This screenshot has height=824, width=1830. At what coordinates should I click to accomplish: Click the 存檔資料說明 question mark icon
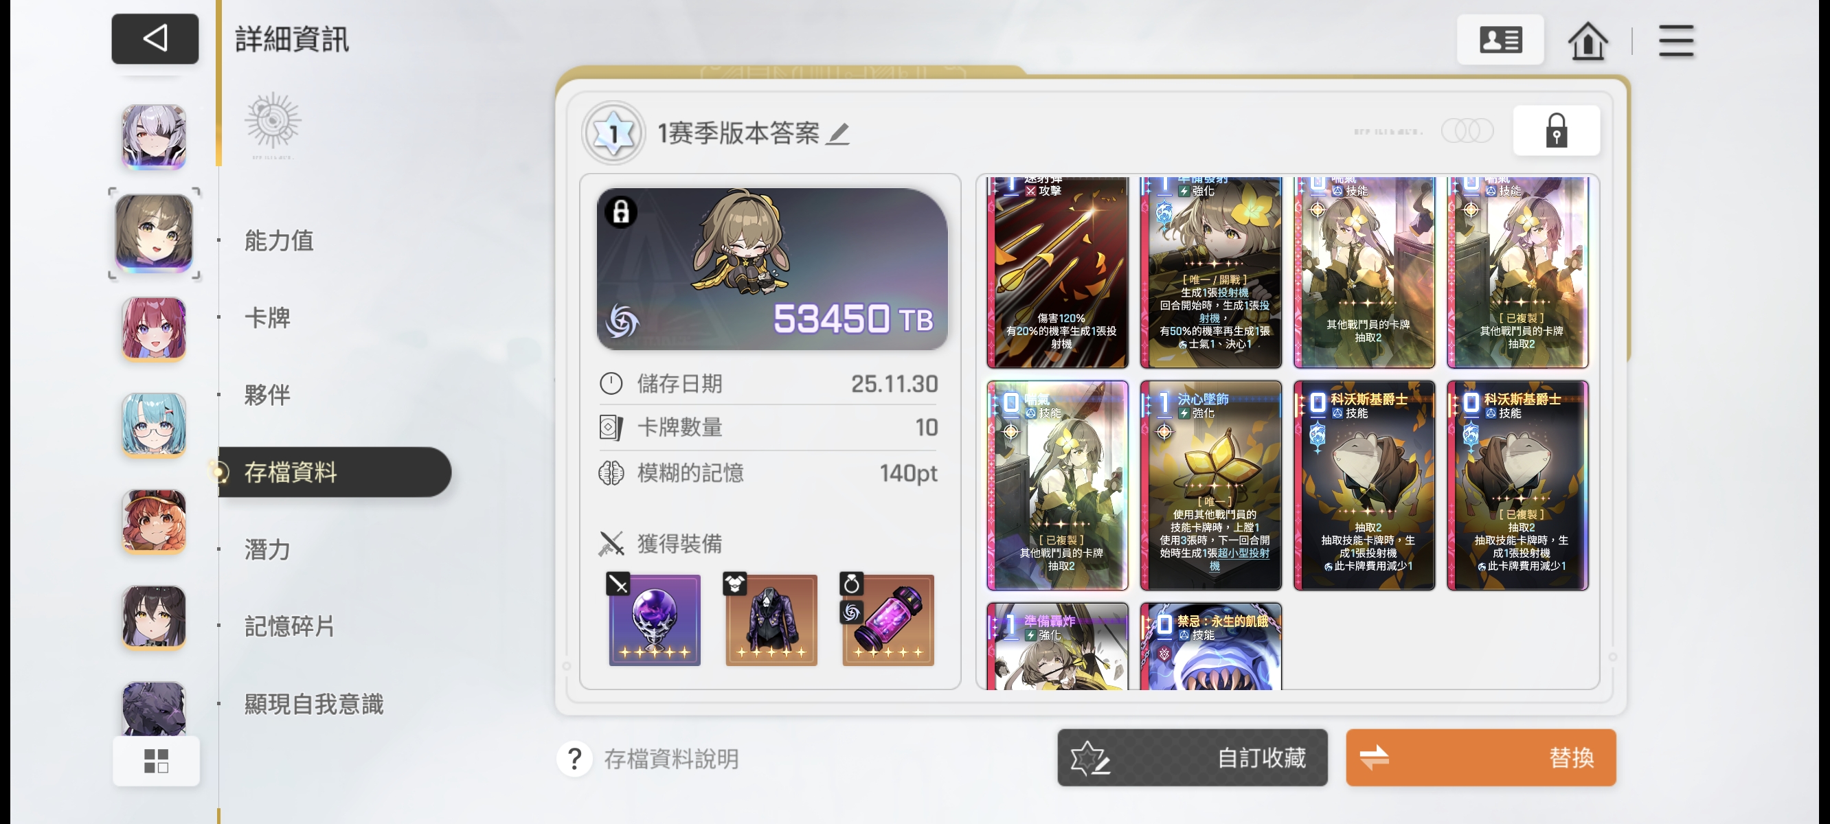click(575, 759)
